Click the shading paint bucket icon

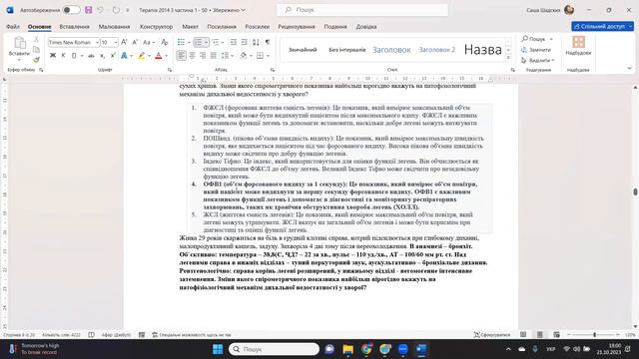(244, 56)
